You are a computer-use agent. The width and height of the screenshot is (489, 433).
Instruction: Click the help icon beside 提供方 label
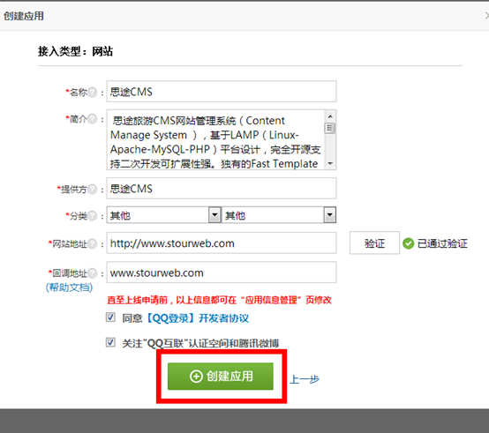93,189
